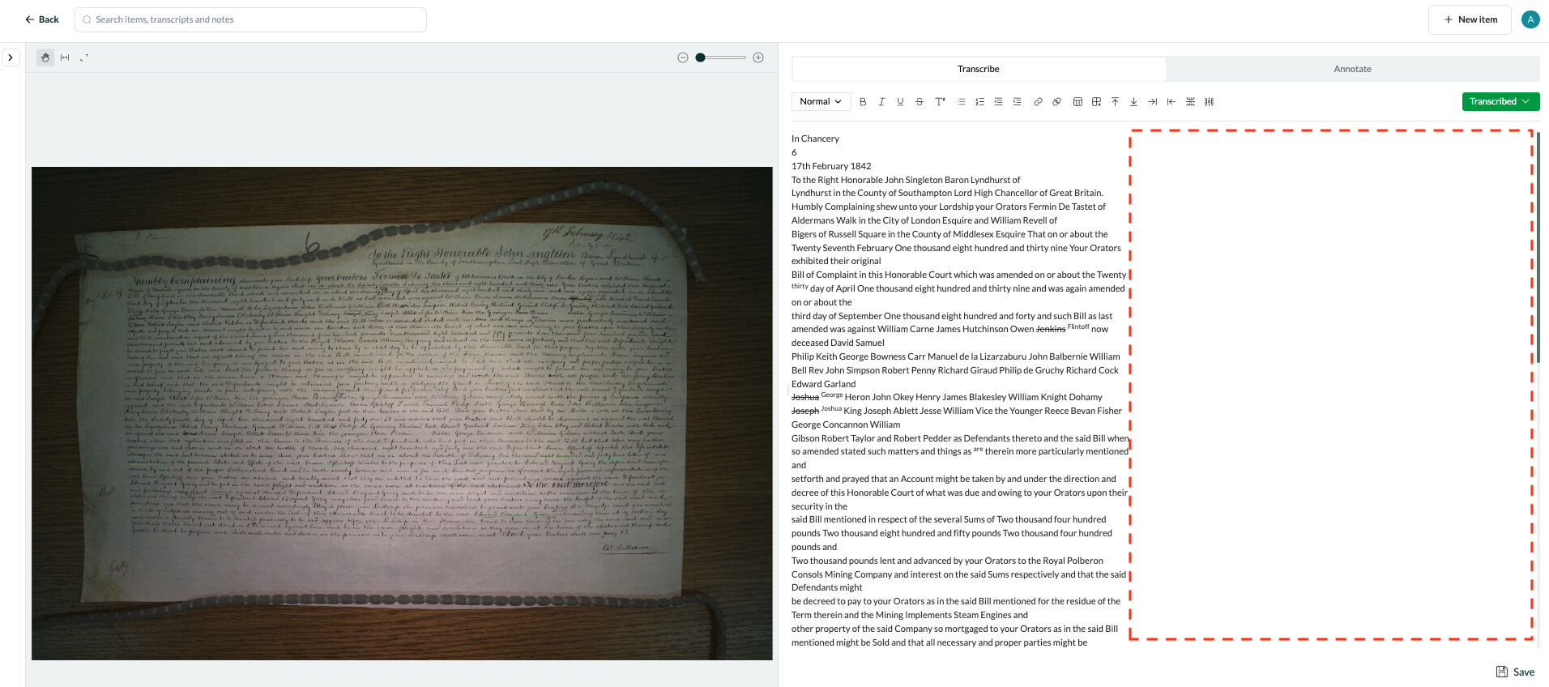Expand the left sidebar chevron
The width and height of the screenshot is (1549, 687).
pos(11,58)
